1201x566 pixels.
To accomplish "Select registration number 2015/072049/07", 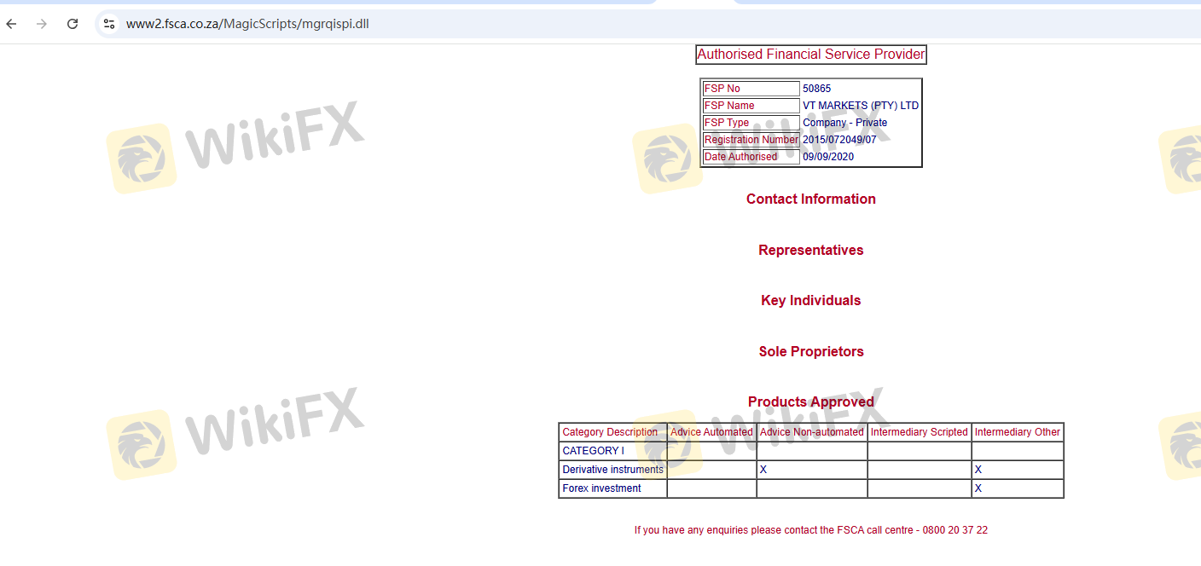I will tap(839, 140).
